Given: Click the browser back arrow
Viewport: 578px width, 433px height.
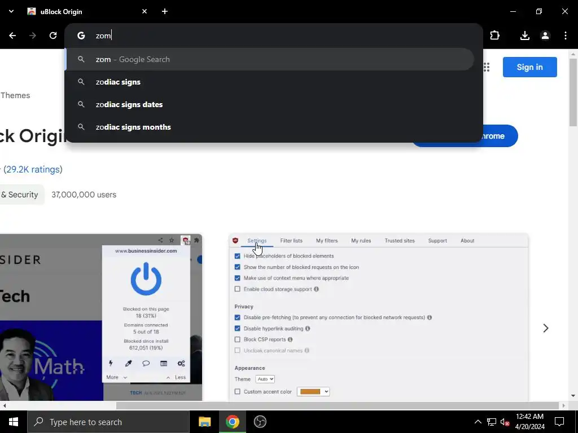Looking at the screenshot, I should [x=12, y=36].
